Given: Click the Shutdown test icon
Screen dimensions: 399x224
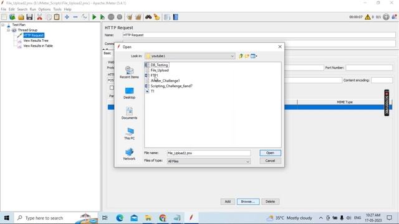Looking at the screenshot, I should point(119,17).
